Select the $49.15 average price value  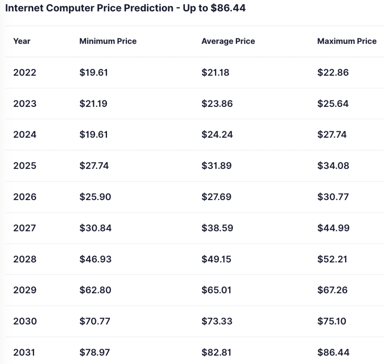click(216, 259)
